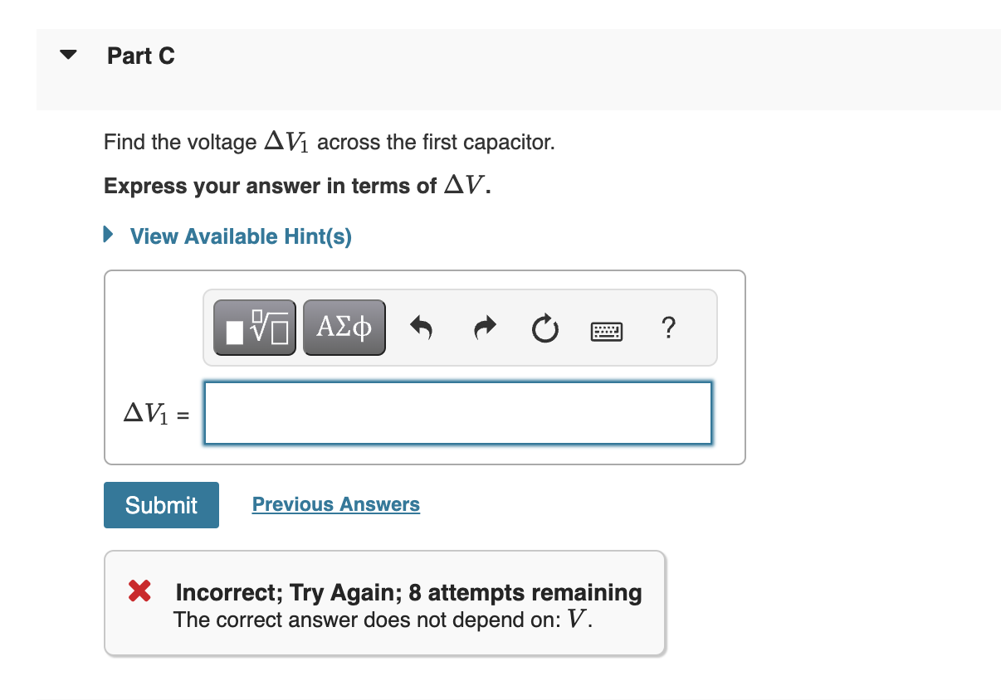
Task: Click the Incorrect feedback message box
Action: tap(384, 603)
